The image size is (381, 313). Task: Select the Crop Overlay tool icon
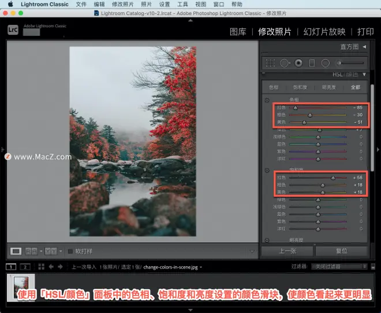coord(270,63)
